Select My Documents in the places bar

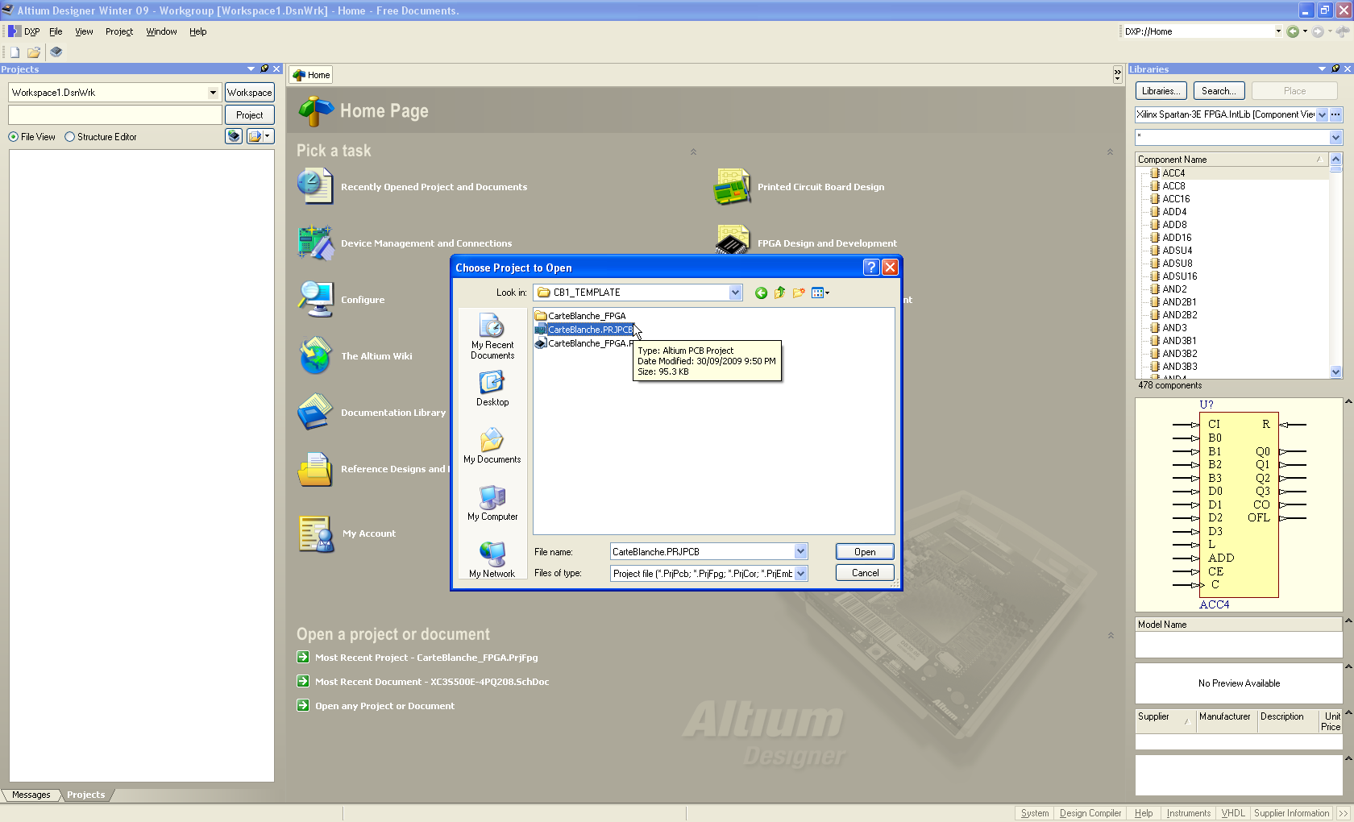[x=492, y=446]
